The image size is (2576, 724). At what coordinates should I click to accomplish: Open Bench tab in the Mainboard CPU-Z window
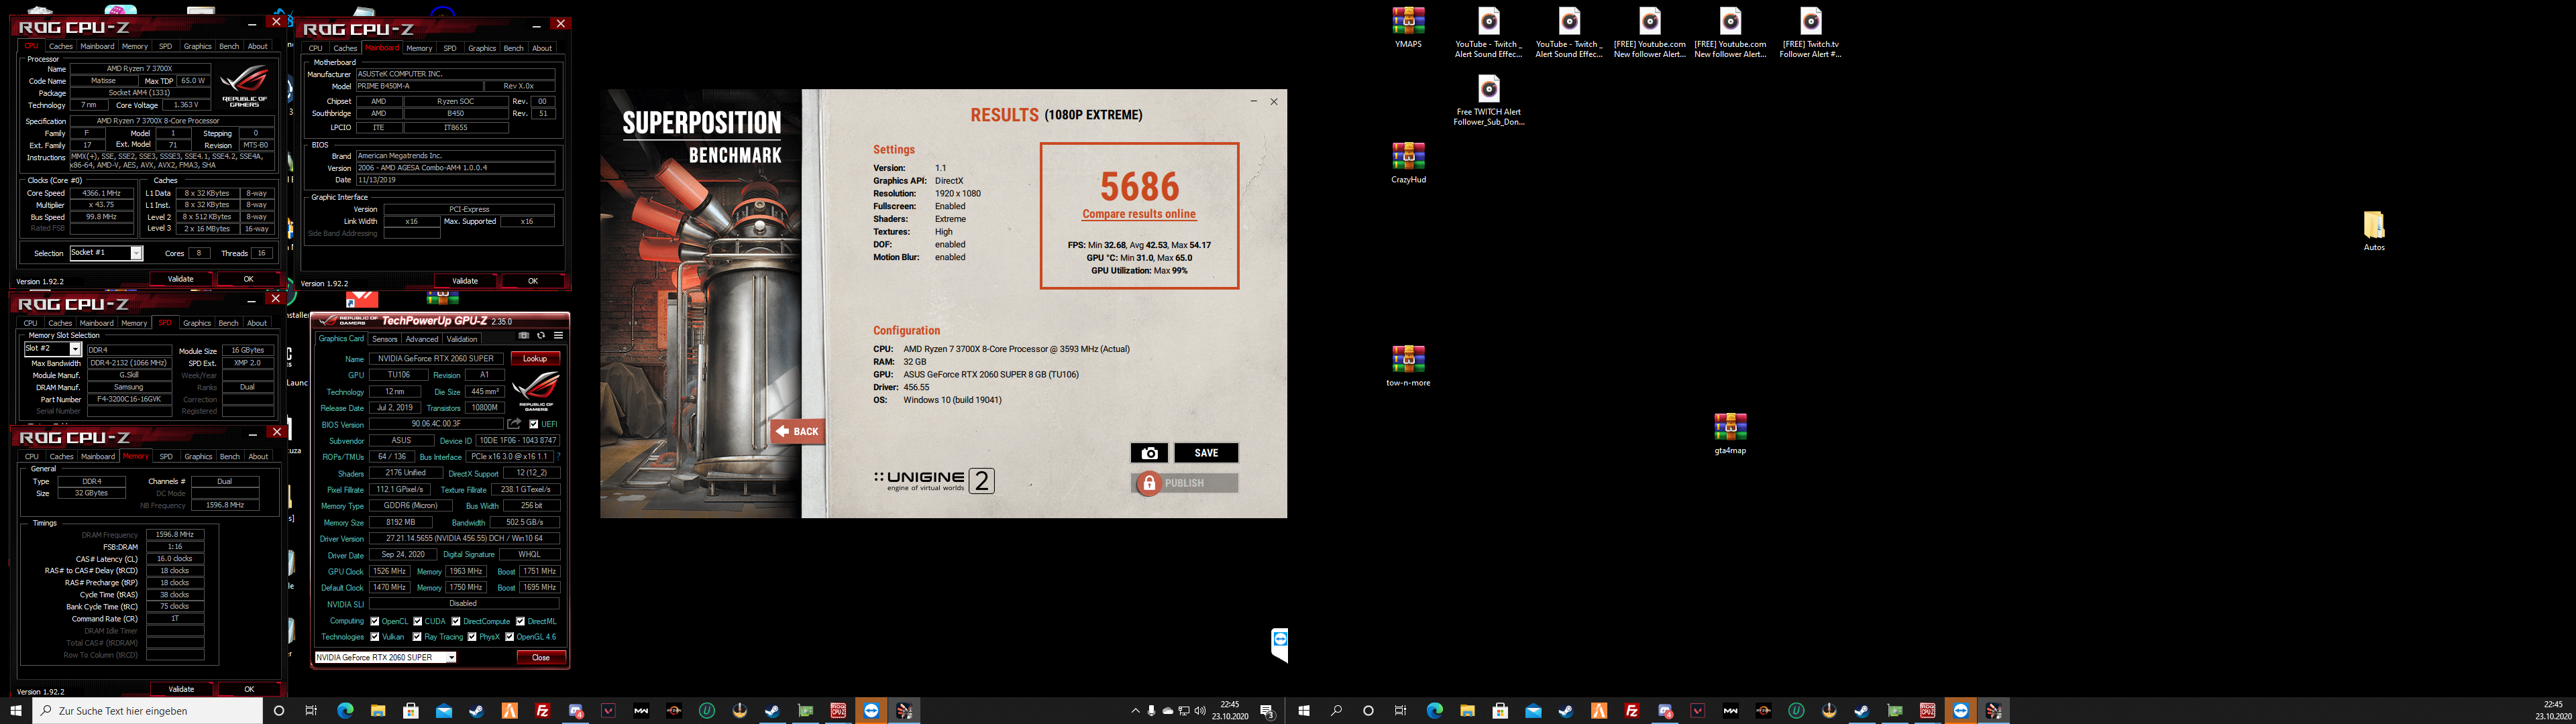click(514, 48)
